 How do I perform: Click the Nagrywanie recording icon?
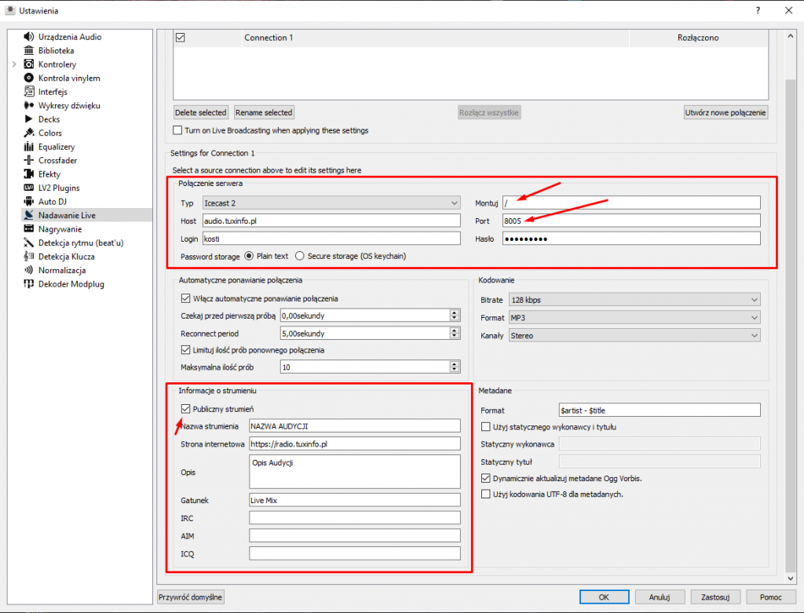[x=29, y=228]
